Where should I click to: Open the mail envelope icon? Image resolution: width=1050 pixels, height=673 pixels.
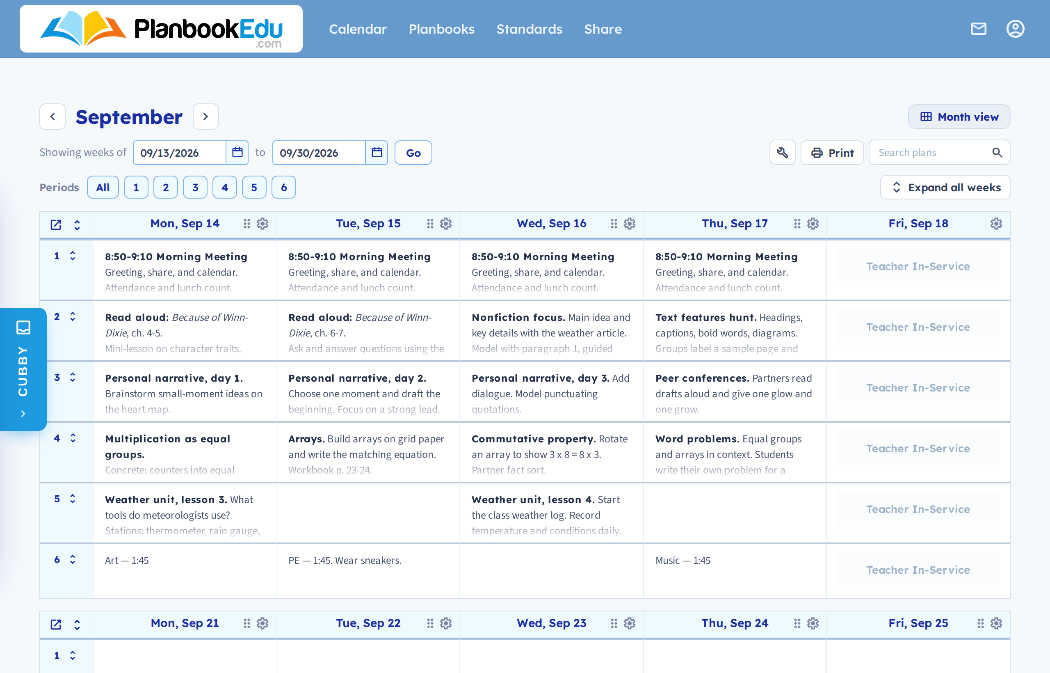coord(978,29)
